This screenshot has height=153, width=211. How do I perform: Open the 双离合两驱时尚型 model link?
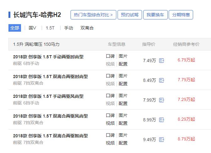pyautogui.click(x=50, y=76)
